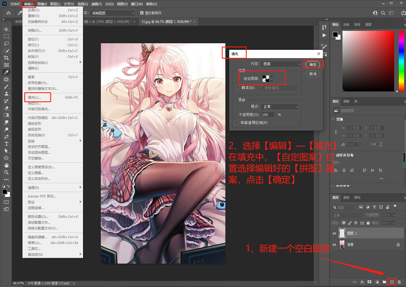Open the 所有图层 sample dropdown
This screenshot has height=287, width=406.
113,13
